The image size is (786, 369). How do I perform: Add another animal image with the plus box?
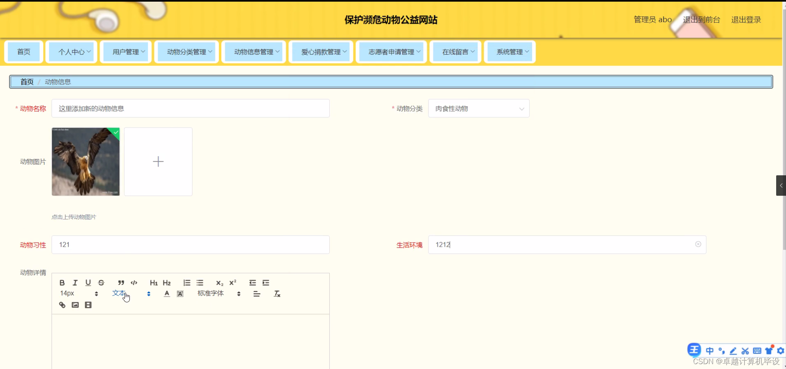158,161
